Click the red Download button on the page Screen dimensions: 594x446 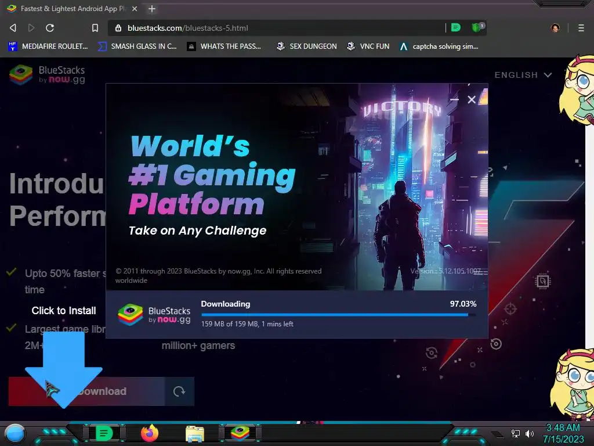coord(87,391)
